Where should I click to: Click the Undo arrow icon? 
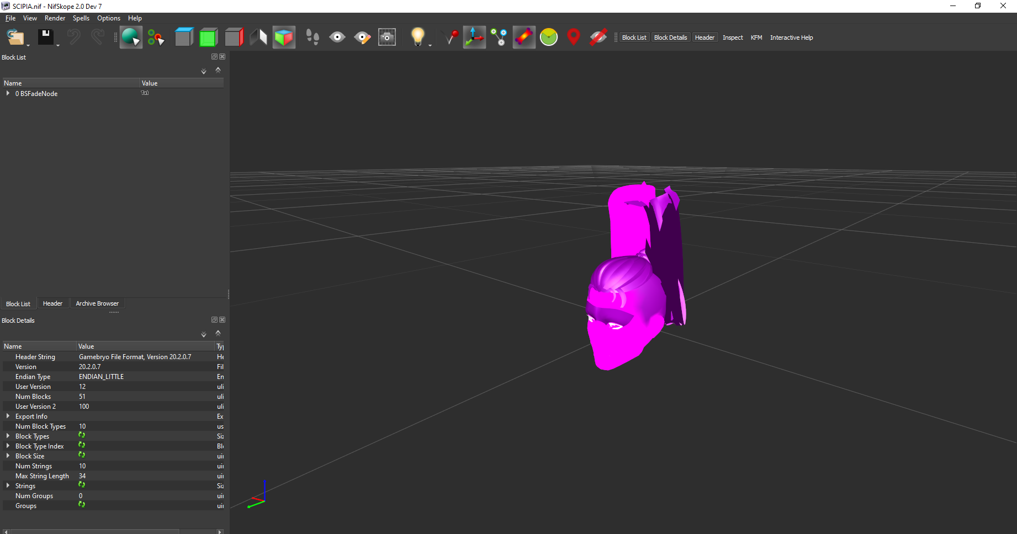pyautogui.click(x=73, y=38)
